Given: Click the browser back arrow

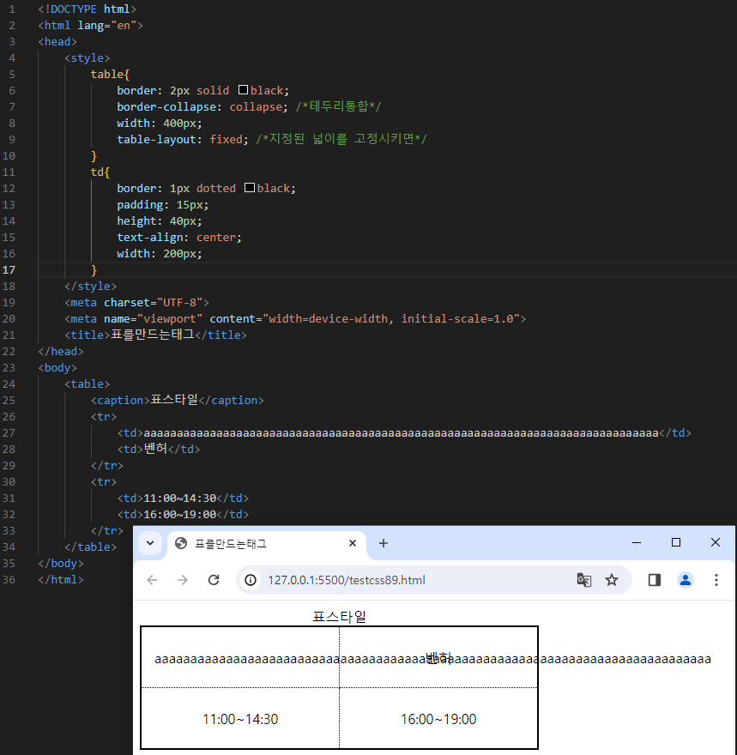Looking at the screenshot, I should pos(152,580).
